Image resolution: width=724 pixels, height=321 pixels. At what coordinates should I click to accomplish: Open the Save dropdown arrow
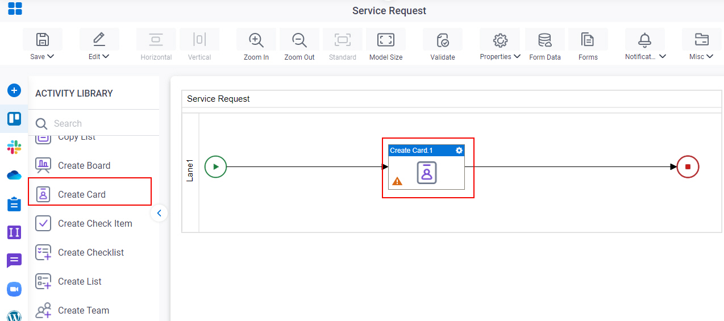(51, 57)
